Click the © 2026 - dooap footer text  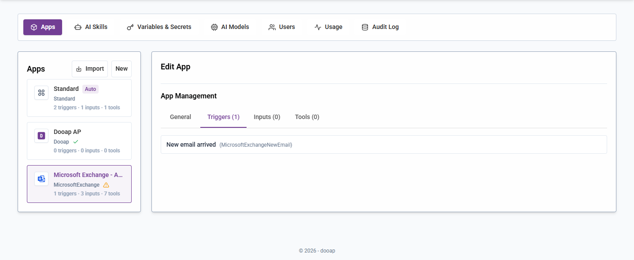point(317,251)
